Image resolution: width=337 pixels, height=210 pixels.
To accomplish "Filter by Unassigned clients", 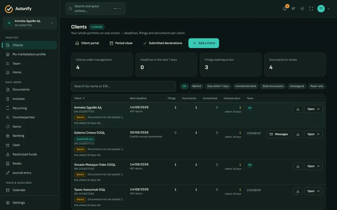I will 297,86.
